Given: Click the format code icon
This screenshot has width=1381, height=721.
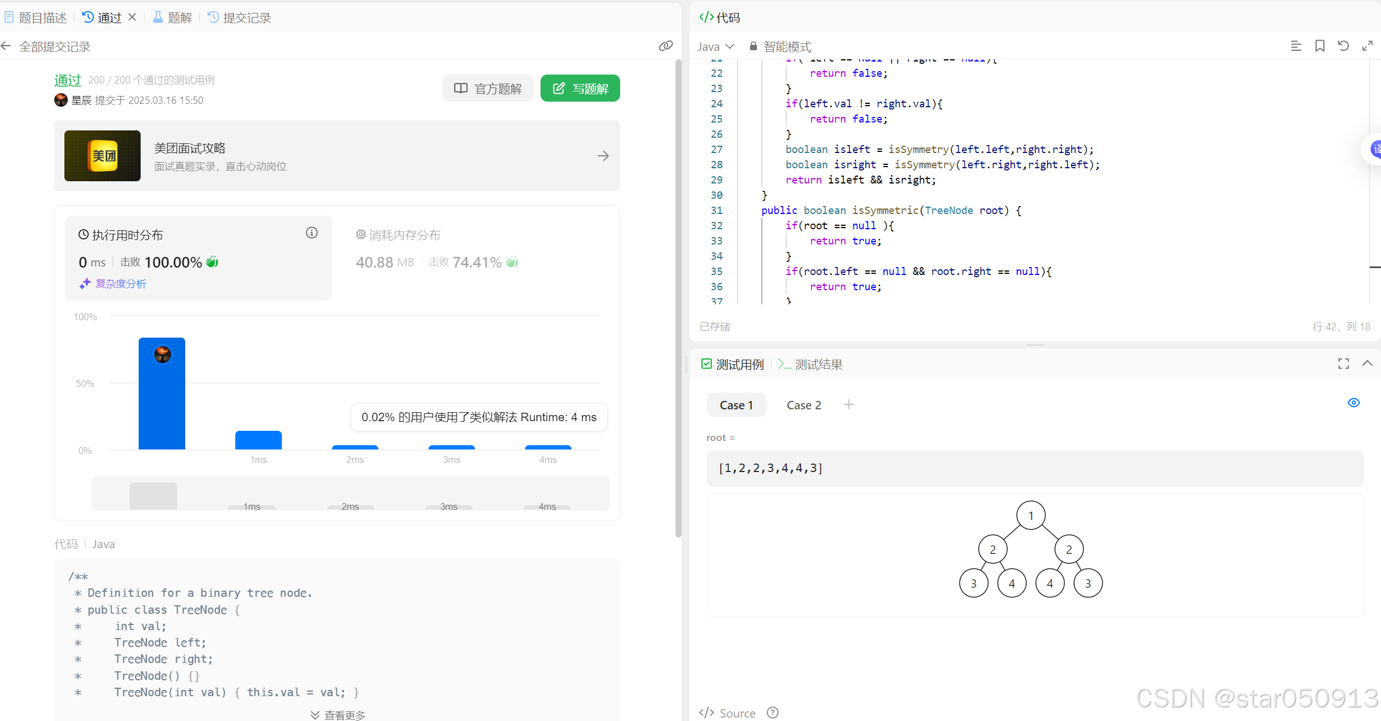Looking at the screenshot, I should click(1296, 46).
